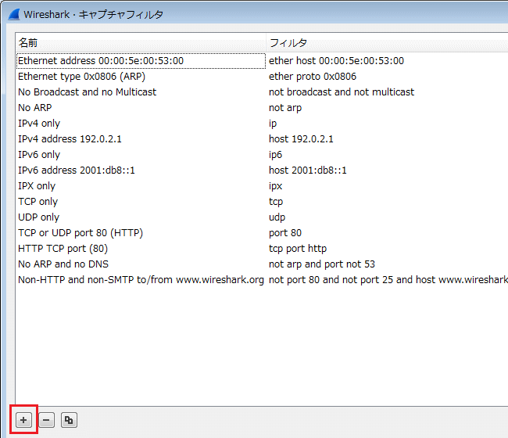Click filter cell 'host 192.0.2.1'
The image size is (508, 438).
click(x=301, y=139)
